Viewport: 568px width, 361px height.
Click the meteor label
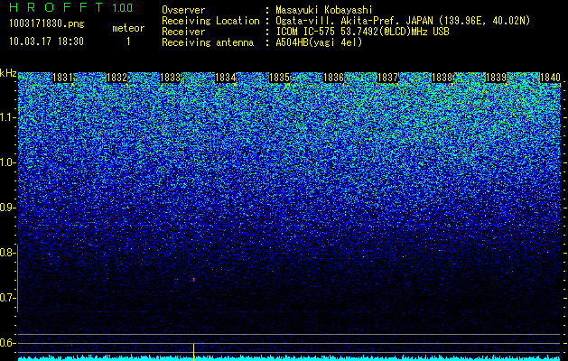(128, 28)
